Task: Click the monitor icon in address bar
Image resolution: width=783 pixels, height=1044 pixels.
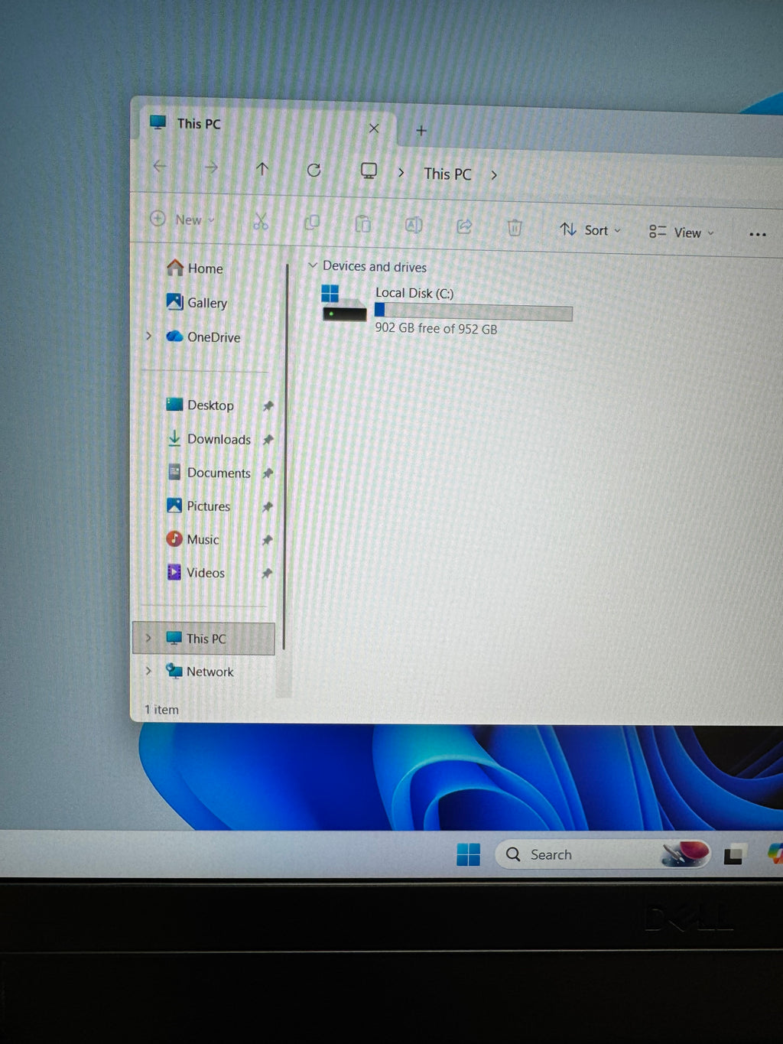Action: click(x=369, y=171)
